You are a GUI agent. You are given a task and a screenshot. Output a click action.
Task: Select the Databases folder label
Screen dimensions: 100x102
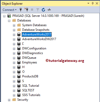pos(24,20)
